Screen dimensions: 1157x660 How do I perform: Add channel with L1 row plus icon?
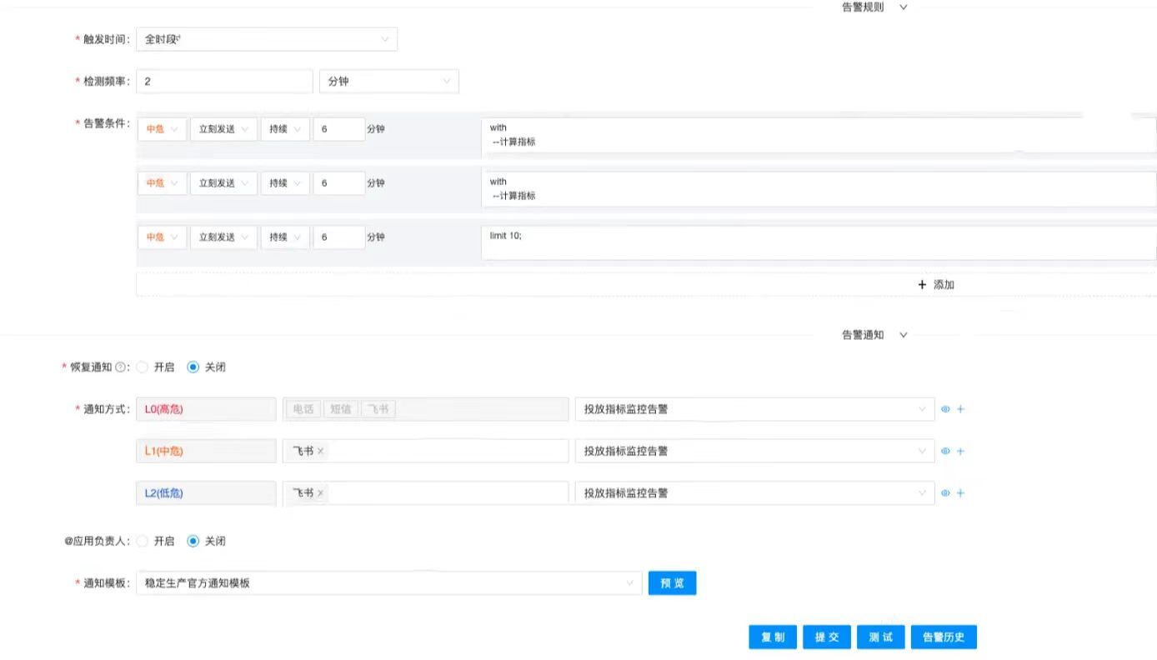coord(960,451)
